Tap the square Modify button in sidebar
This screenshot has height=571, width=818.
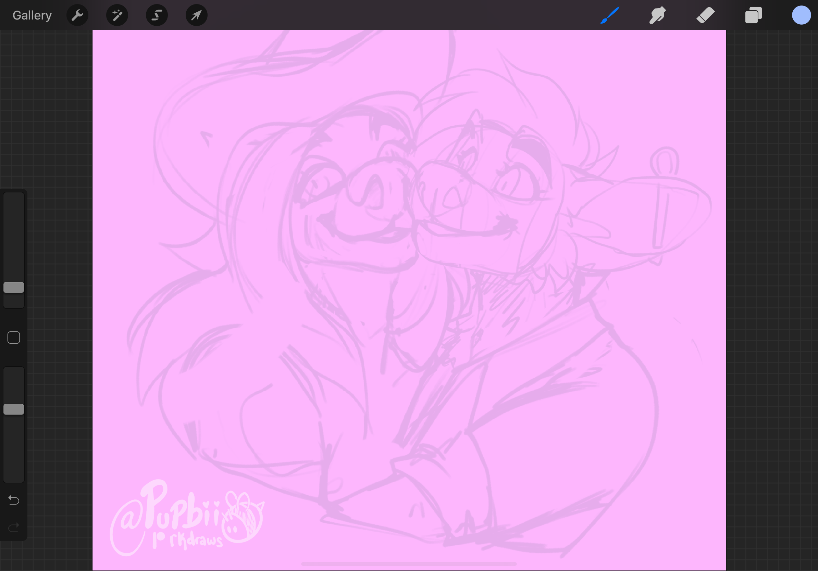14,338
